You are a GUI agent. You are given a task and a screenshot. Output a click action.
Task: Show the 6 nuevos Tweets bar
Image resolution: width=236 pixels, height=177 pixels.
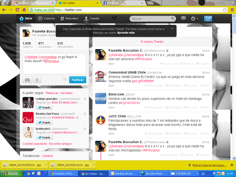pyautogui.click(x=152, y=42)
